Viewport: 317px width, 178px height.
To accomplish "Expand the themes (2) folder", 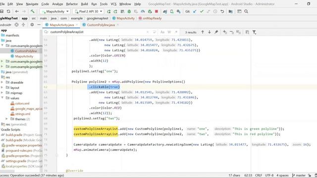I will coord(6,119).
